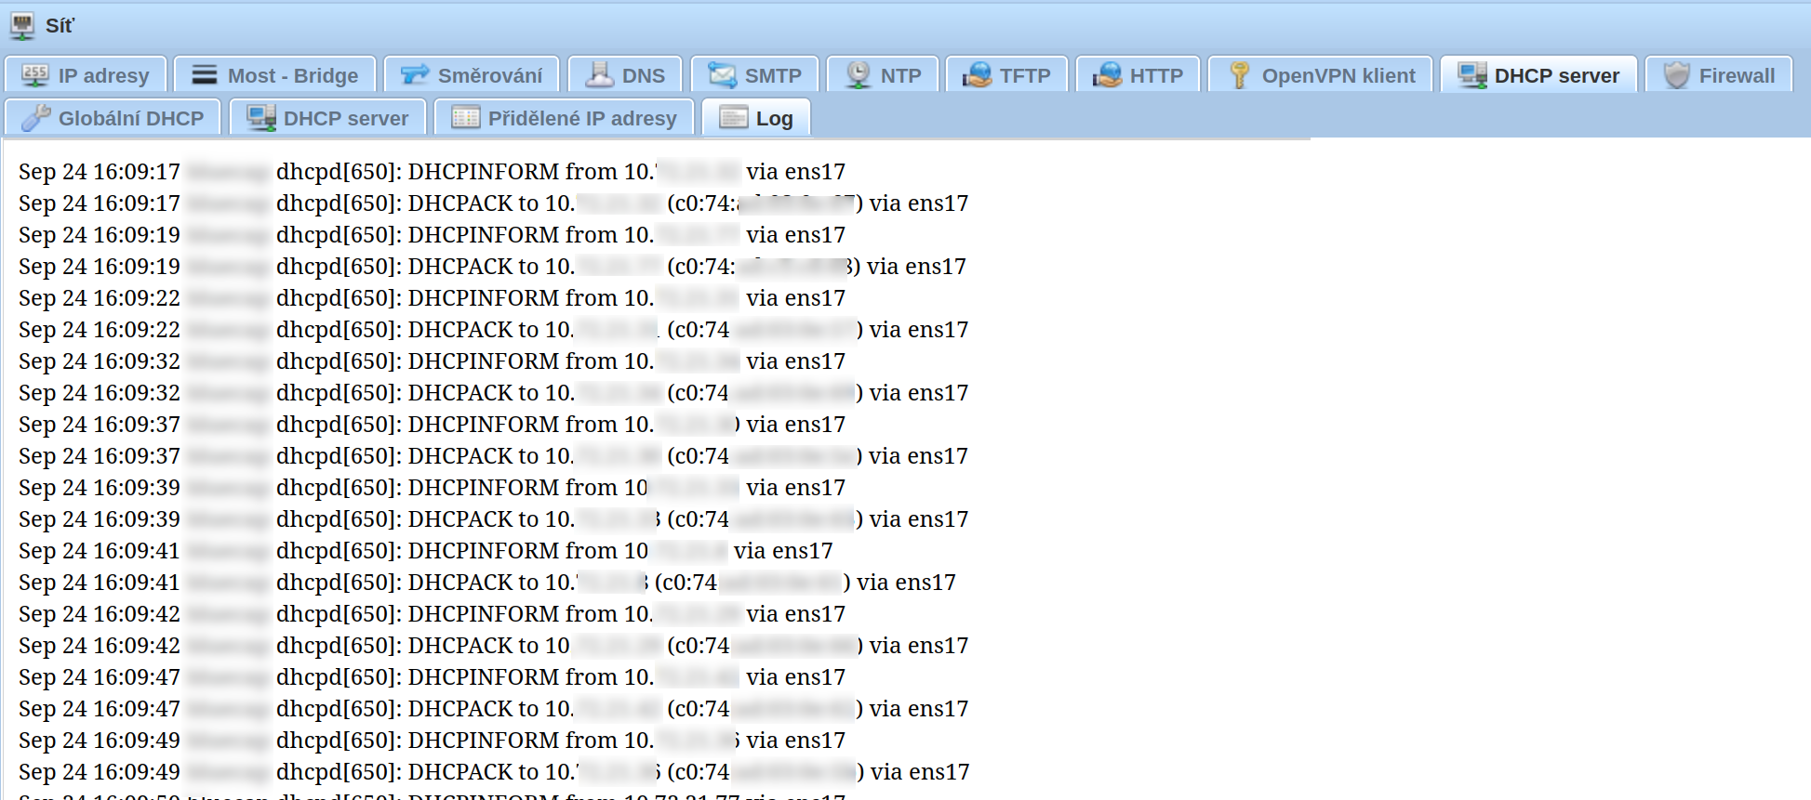The image size is (1811, 800).
Task: Select the Log sub-tab
Action: (x=756, y=118)
